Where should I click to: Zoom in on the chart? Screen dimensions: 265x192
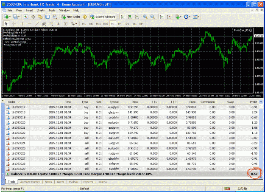[x=145, y=17]
